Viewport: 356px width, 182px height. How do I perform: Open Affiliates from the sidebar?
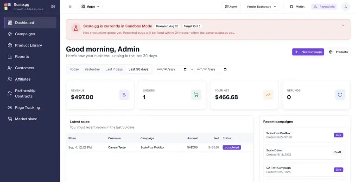pos(30,79)
